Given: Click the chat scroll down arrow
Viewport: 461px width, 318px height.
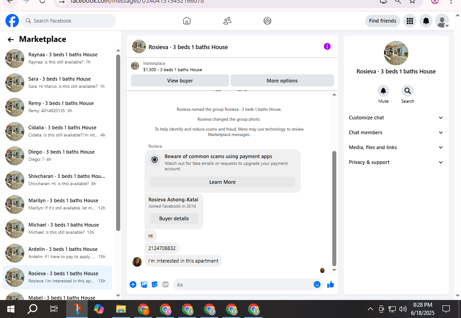Looking at the screenshot, I should [334, 270].
